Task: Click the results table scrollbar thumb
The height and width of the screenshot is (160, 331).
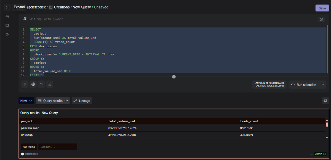Action: click(327, 124)
